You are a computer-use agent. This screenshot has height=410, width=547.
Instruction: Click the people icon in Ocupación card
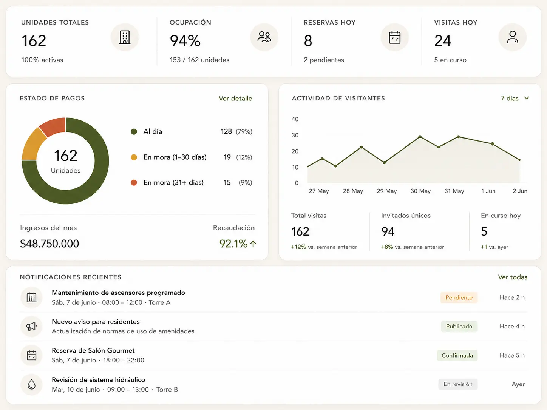click(x=264, y=37)
